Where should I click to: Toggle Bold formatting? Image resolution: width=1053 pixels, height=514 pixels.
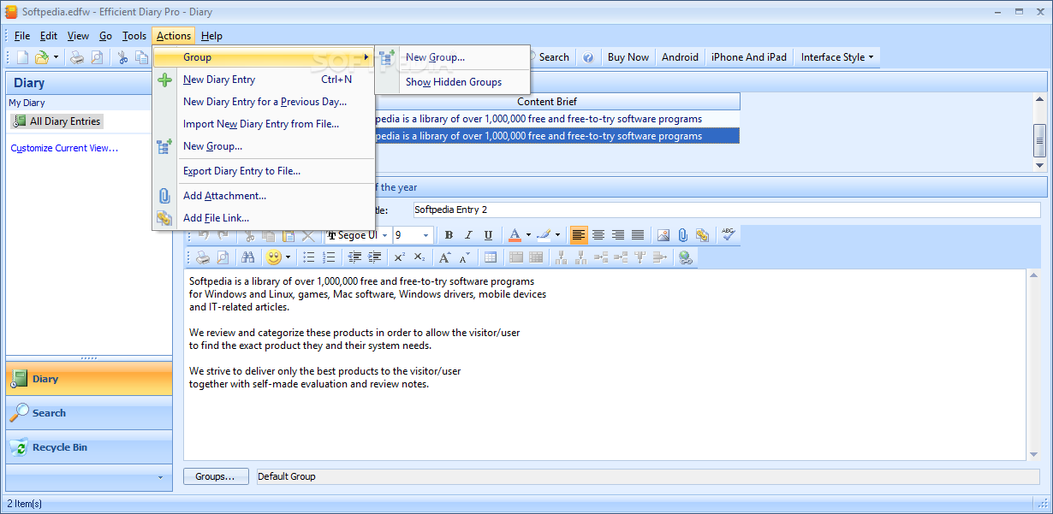[449, 235]
